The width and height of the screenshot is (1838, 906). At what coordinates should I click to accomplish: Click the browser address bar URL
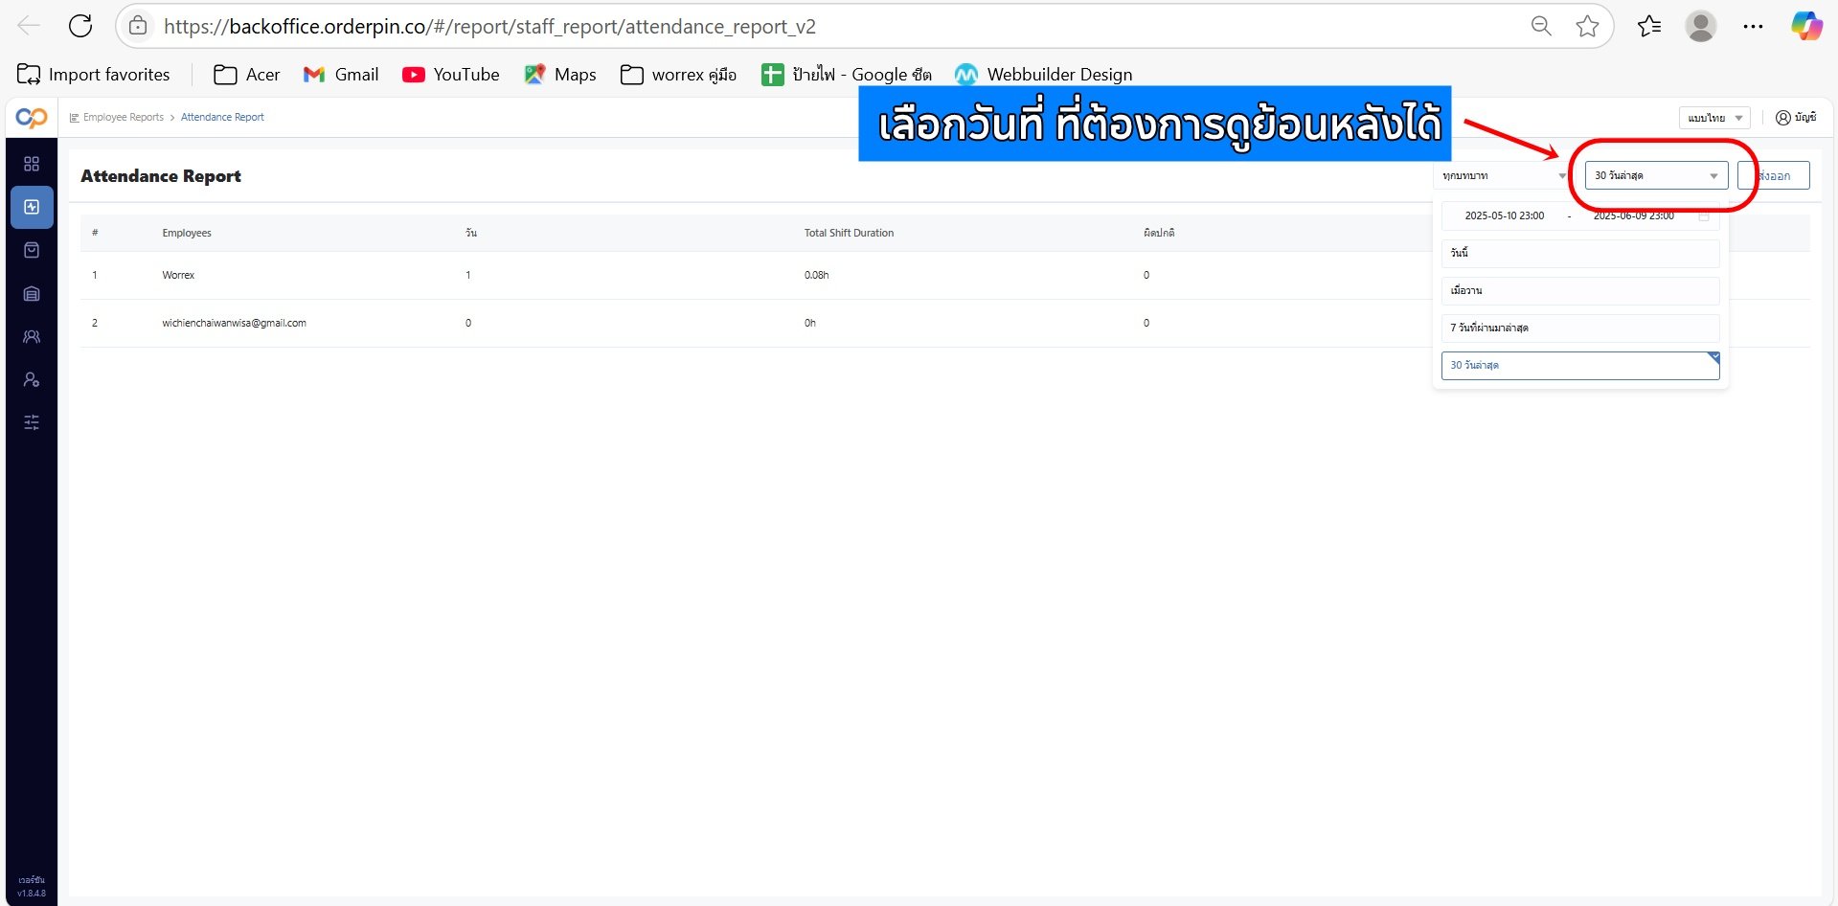click(489, 26)
